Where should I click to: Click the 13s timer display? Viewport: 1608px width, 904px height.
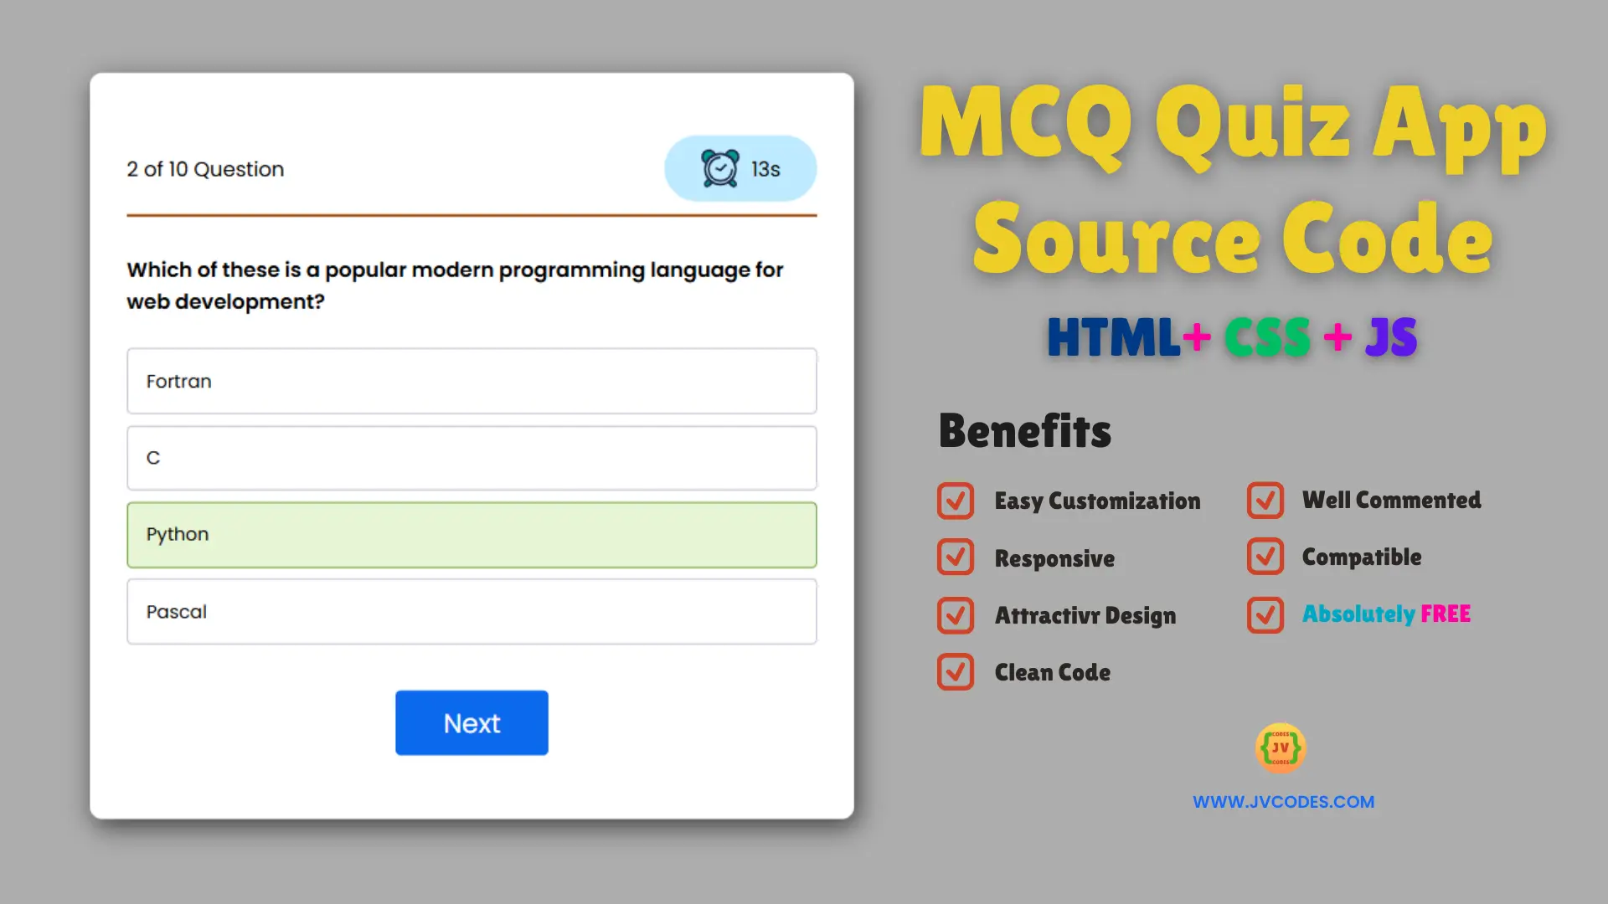click(741, 167)
